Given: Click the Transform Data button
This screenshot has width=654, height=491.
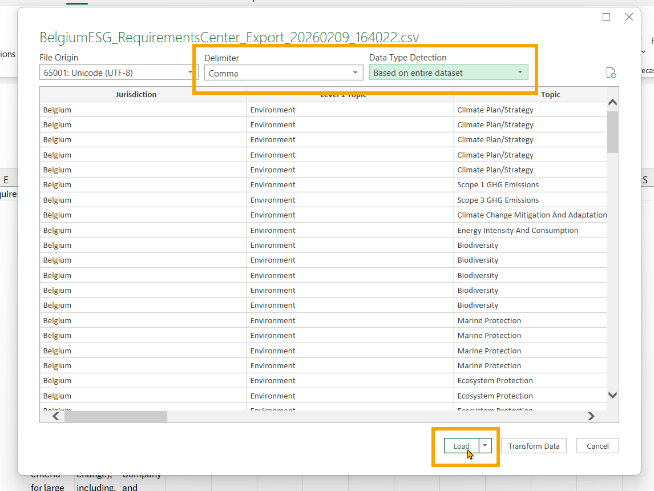Looking at the screenshot, I should click(x=534, y=446).
